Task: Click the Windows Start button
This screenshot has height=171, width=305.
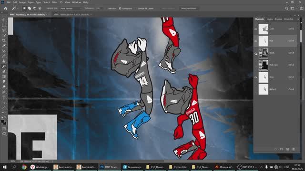Action: pyautogui.click(x=5, y=167)
